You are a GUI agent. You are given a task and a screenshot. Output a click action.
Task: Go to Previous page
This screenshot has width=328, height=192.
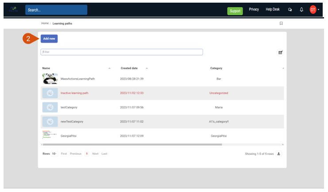click(x=76, y=154)
